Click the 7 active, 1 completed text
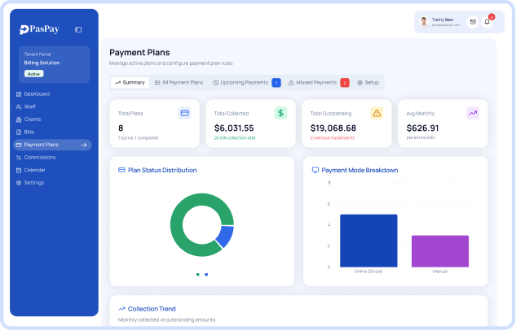This screenshot has height=330, width=516. coord(139,138)
